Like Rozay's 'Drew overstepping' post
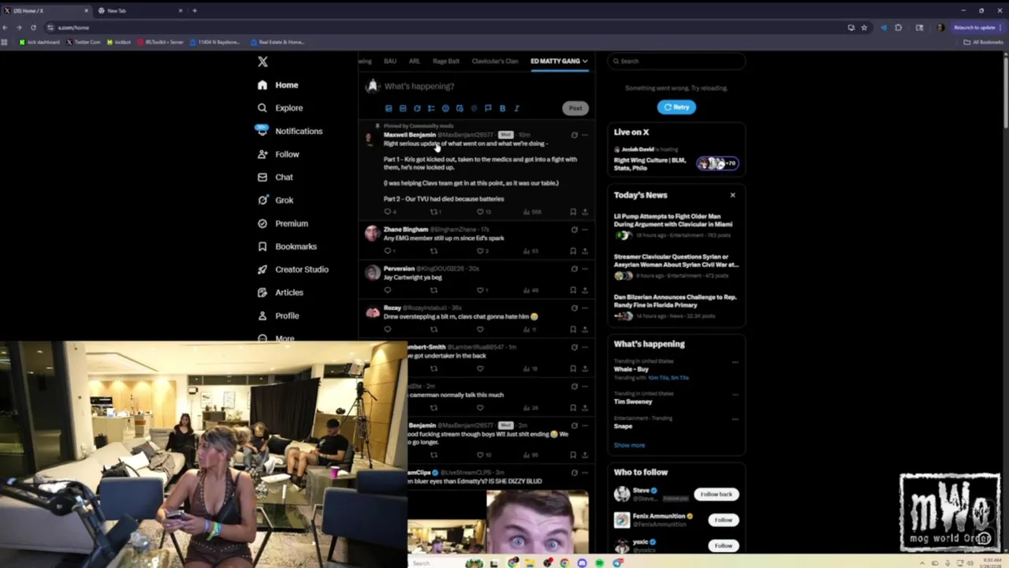This screenshot has height=568, width=1009. click(x=480, y=329)
